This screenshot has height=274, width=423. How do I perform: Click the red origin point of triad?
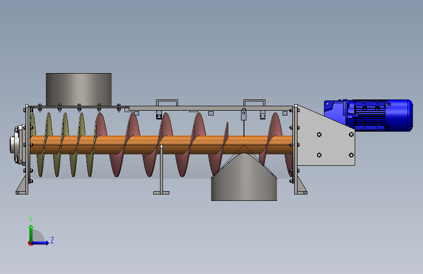click(30, 243)
